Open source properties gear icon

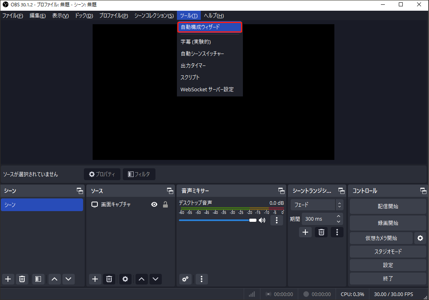(125, 279)
